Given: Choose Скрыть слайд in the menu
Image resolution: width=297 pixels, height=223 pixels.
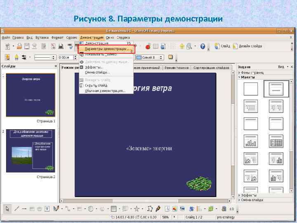Looking at the screenshot, I should tap(96, 85).
